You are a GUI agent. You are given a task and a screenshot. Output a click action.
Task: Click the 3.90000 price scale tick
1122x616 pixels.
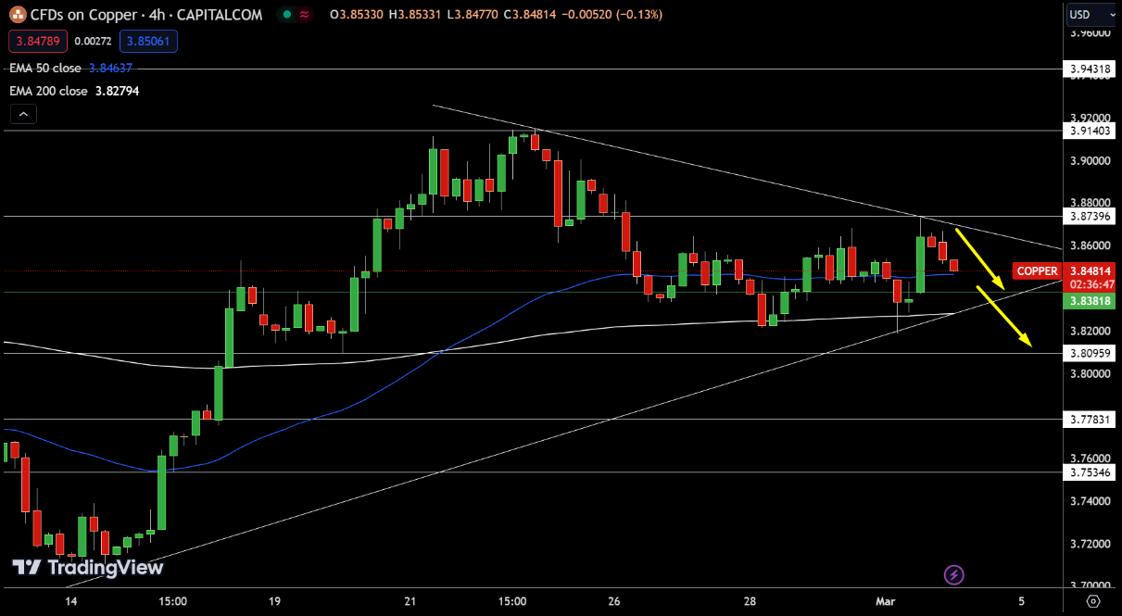tap(1090, 161)
